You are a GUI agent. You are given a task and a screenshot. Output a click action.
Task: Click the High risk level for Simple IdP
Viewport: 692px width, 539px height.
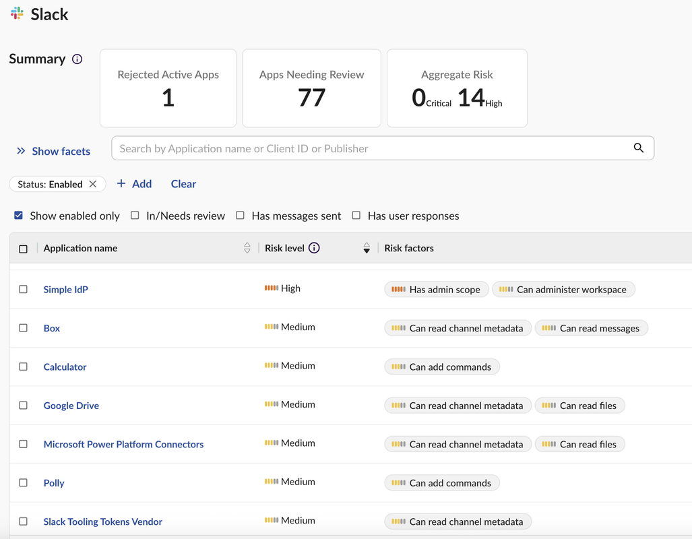[282, 288]
